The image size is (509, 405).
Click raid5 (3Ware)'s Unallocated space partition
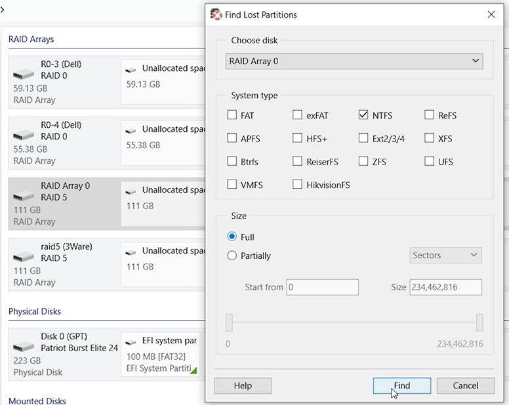point(163,265)
